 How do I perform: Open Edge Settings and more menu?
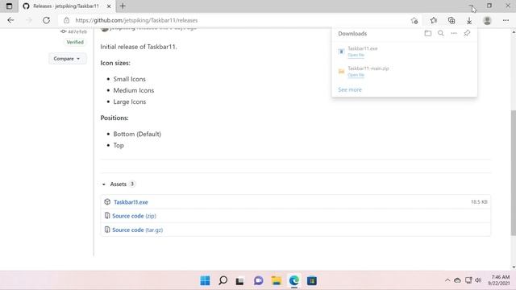(x=506, y=20)
